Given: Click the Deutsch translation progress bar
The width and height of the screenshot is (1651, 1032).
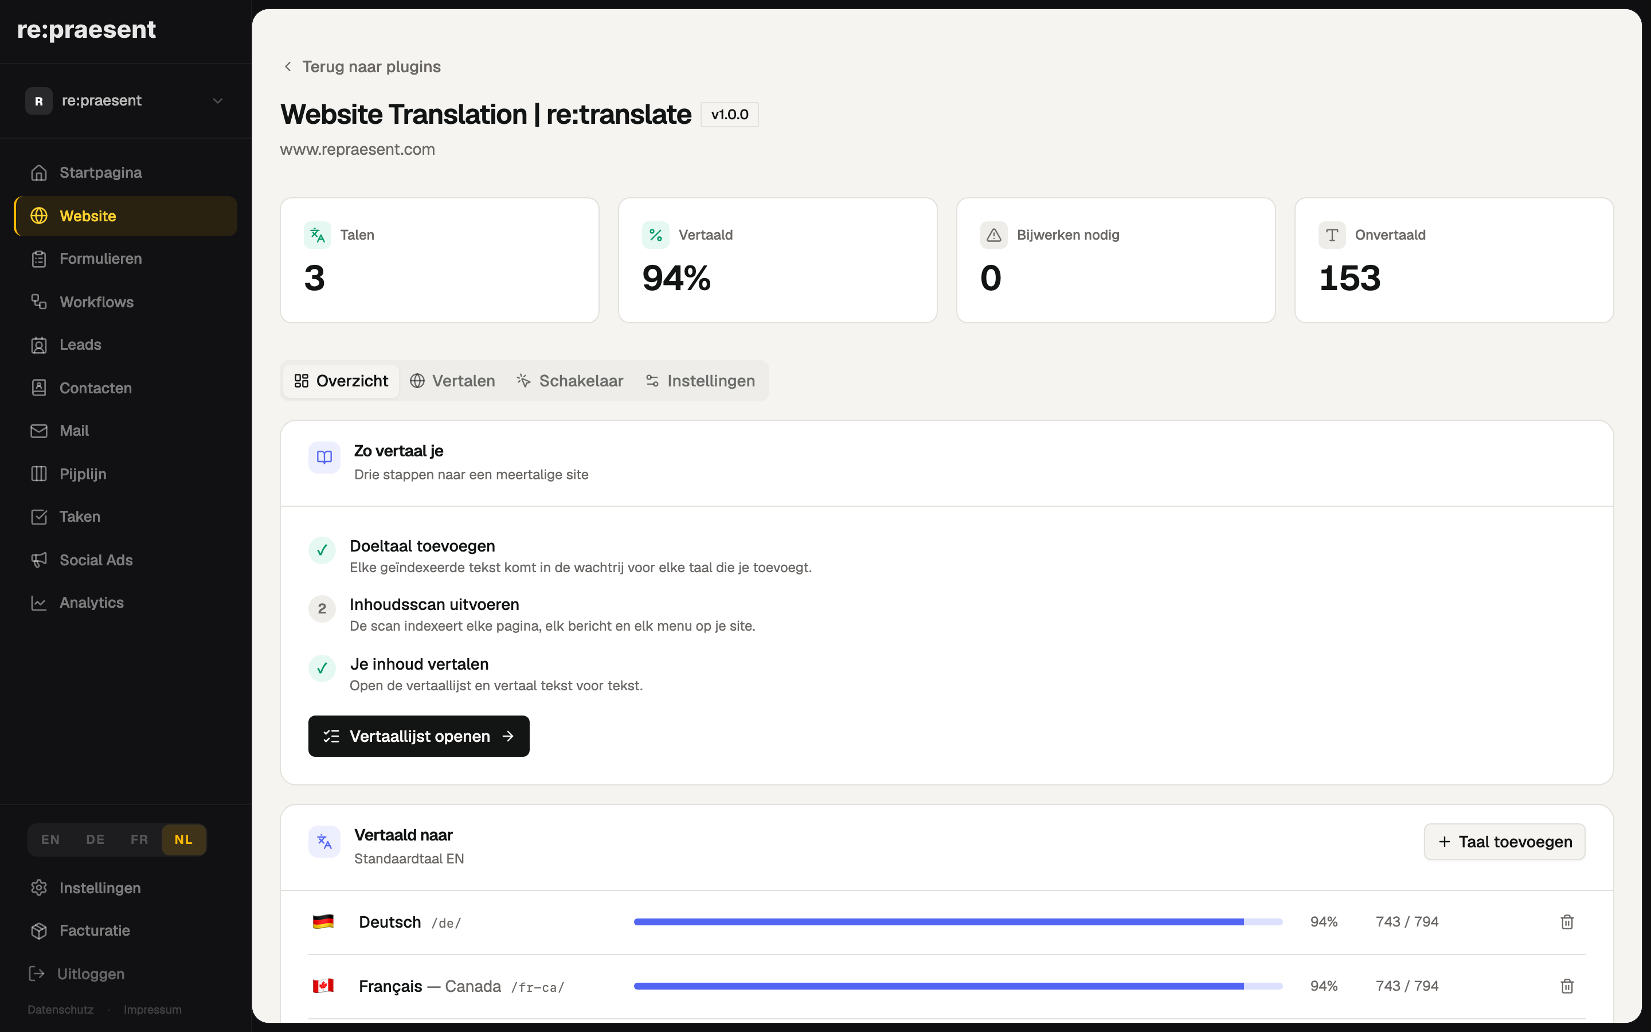Looking at the screenshot, I should click(958, 922).
